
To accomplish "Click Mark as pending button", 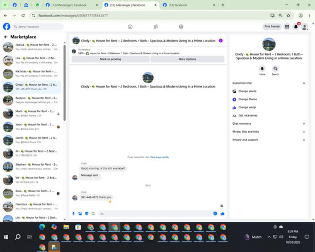I will tap(110, 59).
